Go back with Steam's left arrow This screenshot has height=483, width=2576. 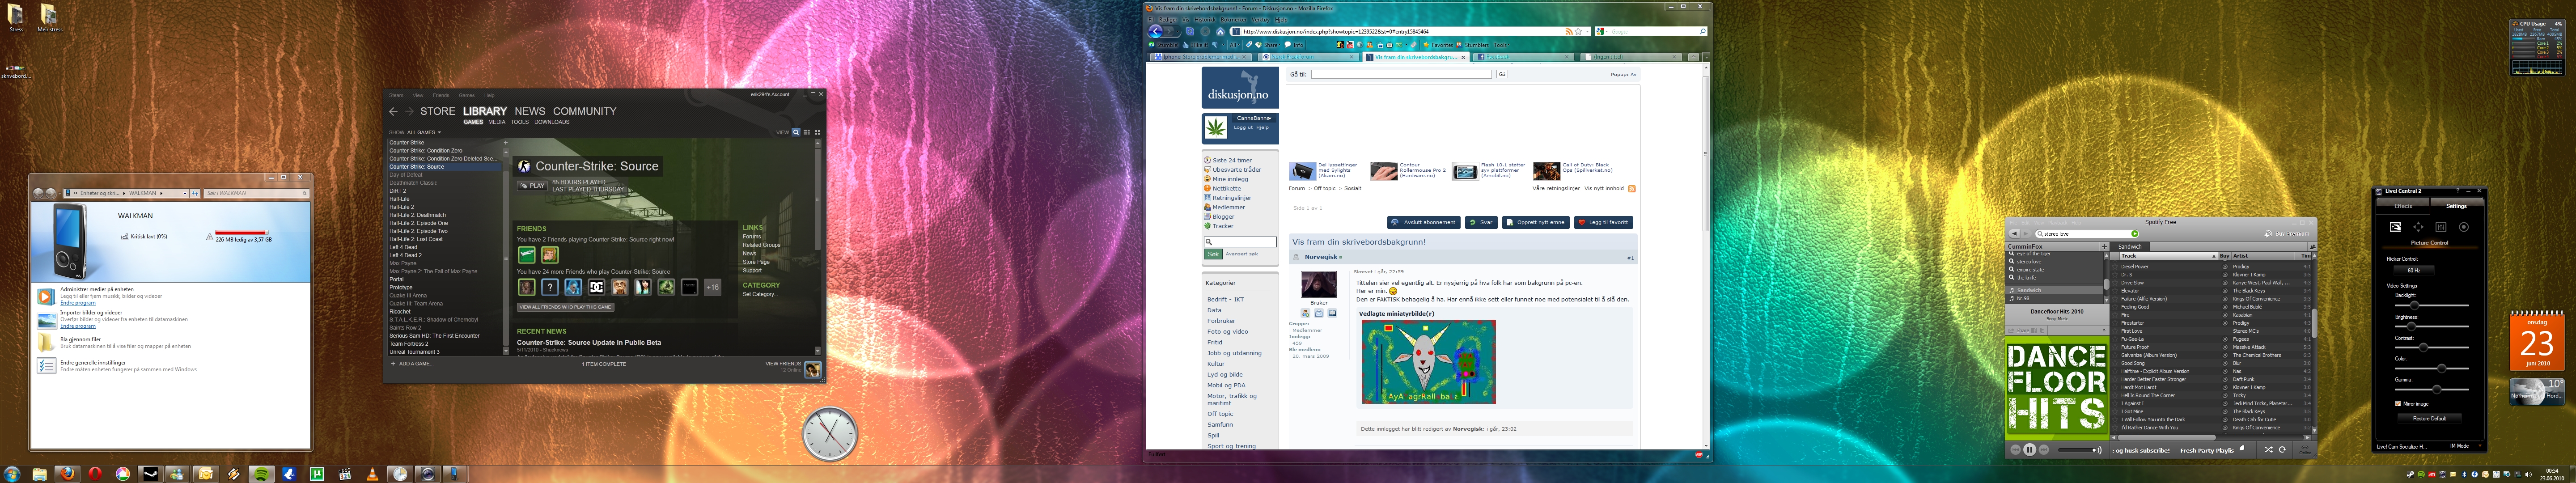393,111
